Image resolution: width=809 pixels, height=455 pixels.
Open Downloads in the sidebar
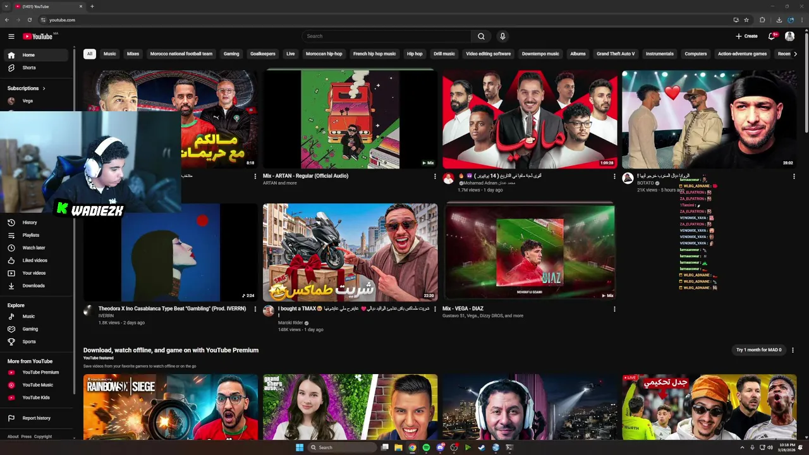[x=37, y=286]
